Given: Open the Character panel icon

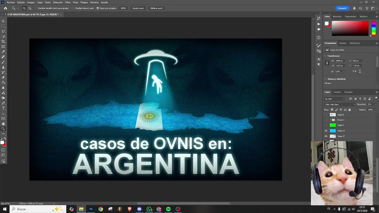Looking at the screenshot, I should point(319,59).
